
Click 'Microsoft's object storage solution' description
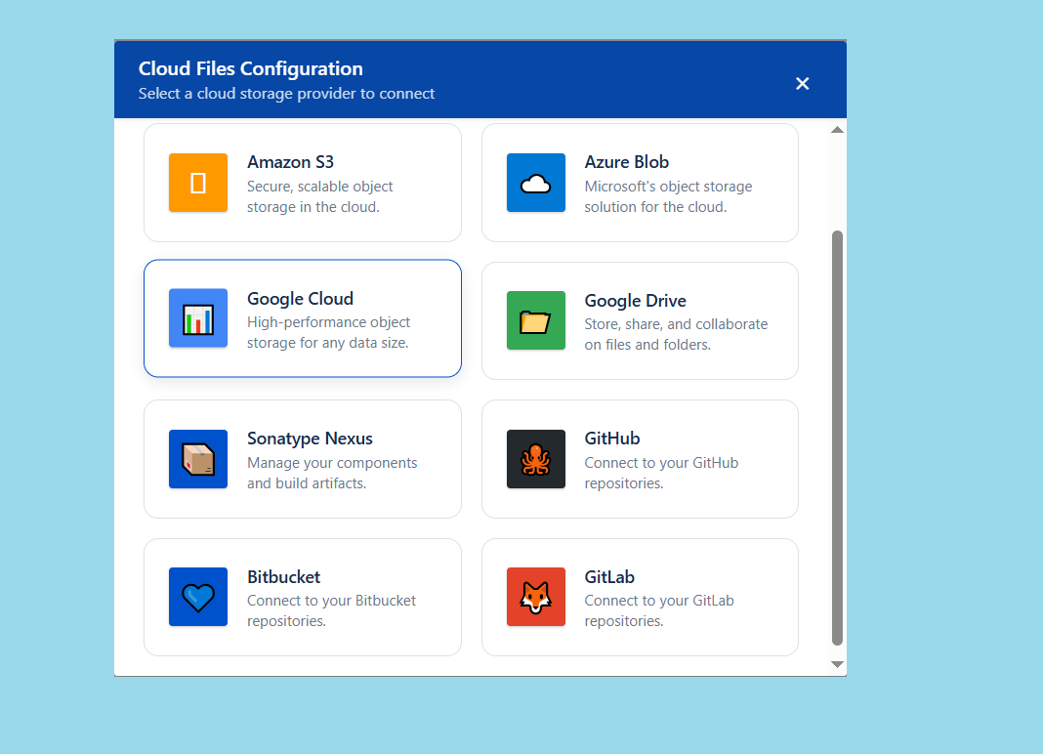[669, 197]
